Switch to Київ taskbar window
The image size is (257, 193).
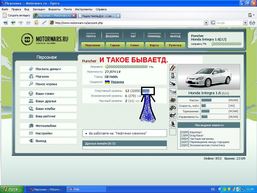tap(86, 189)
